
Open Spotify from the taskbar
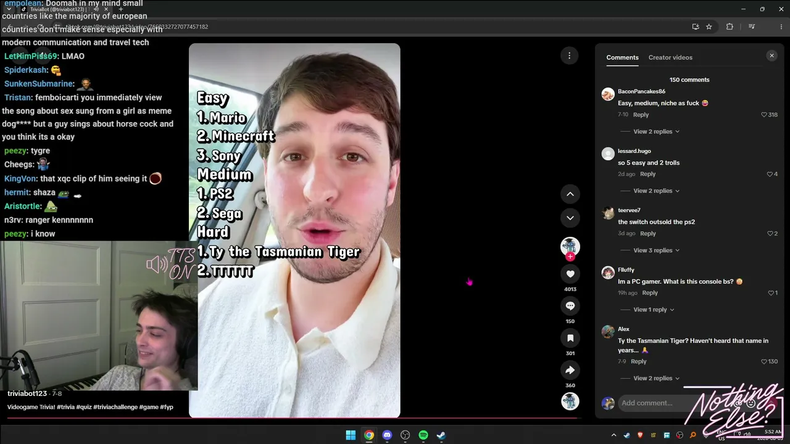423,435
